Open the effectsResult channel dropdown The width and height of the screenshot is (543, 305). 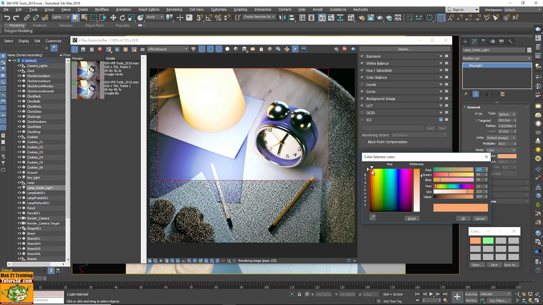tap(168, 49)
